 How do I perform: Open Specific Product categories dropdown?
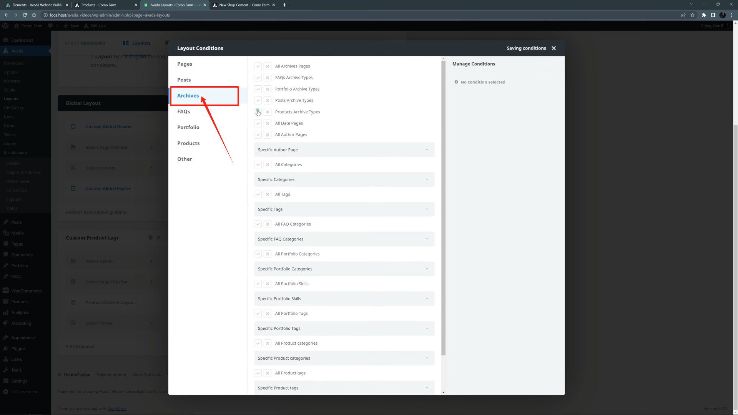tap(344, 358)
